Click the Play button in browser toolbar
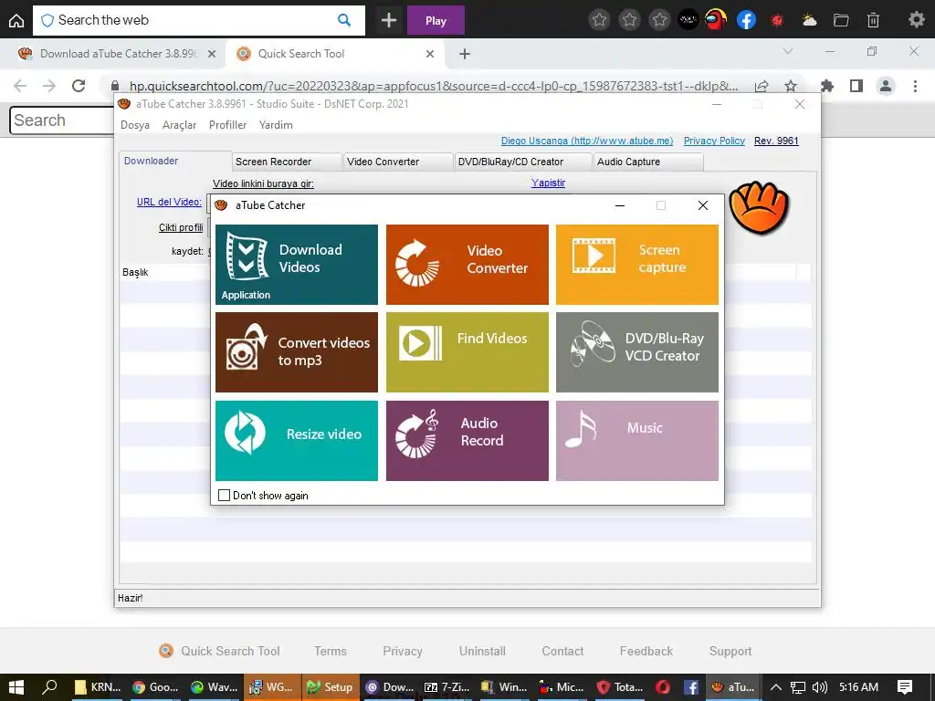 (x=436, y=21)
